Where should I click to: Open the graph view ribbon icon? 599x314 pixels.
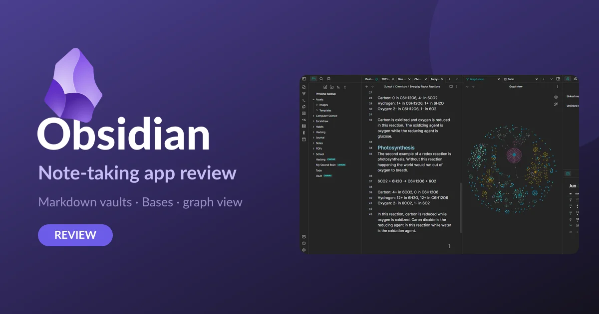[x=304, y=94]
